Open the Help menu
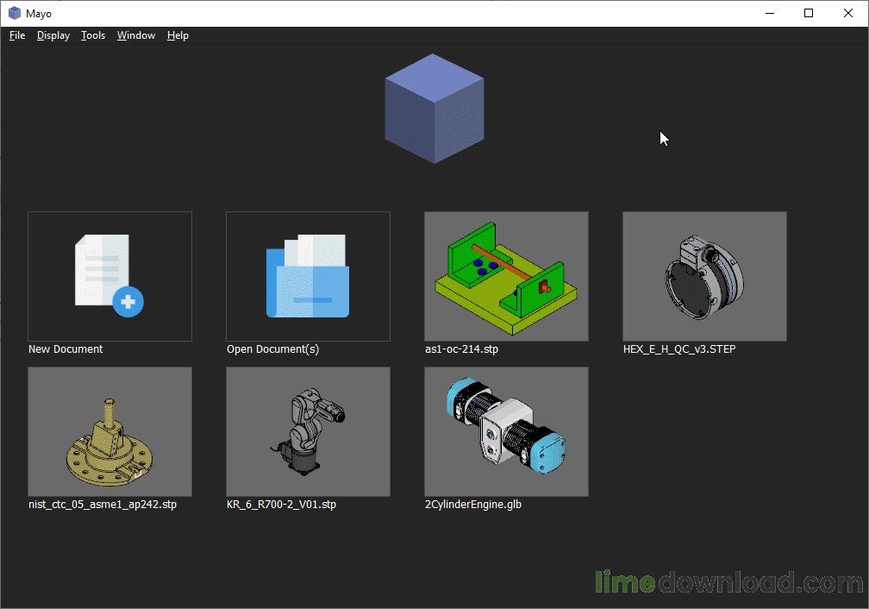The width and height of the screenshot is (869, 609). tap(178, 35)
